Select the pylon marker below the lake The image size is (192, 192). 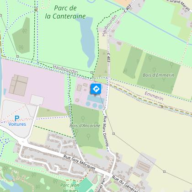pos(91,72)
